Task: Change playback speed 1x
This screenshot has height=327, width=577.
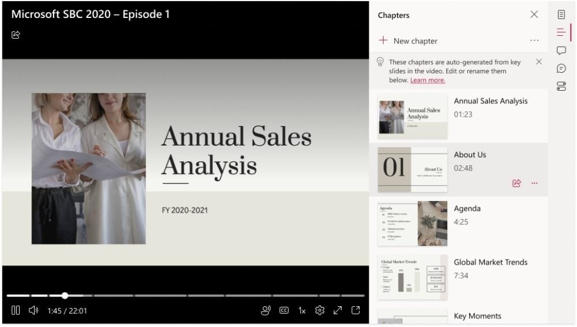Action: coord(302,311)
